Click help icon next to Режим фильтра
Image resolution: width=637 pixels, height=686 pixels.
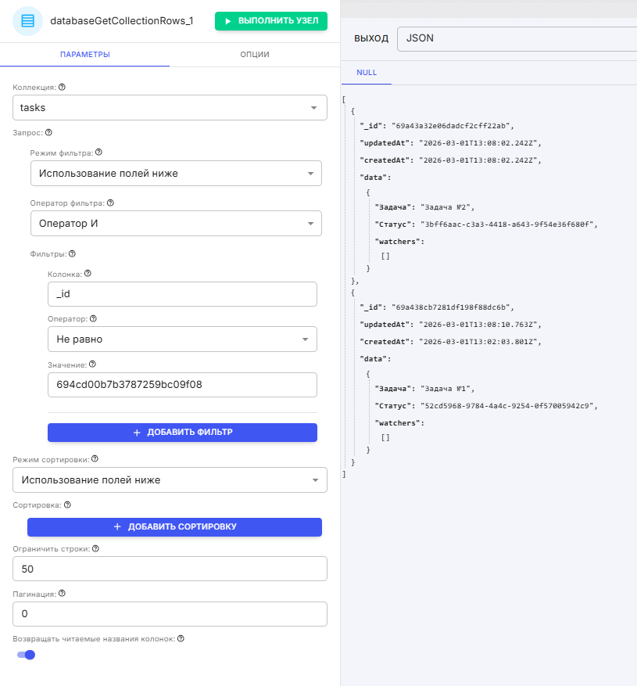click(x=98, y=153)
